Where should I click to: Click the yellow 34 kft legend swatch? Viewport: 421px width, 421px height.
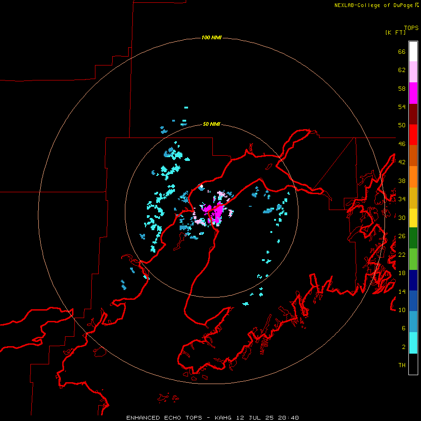tap(413, 218)
